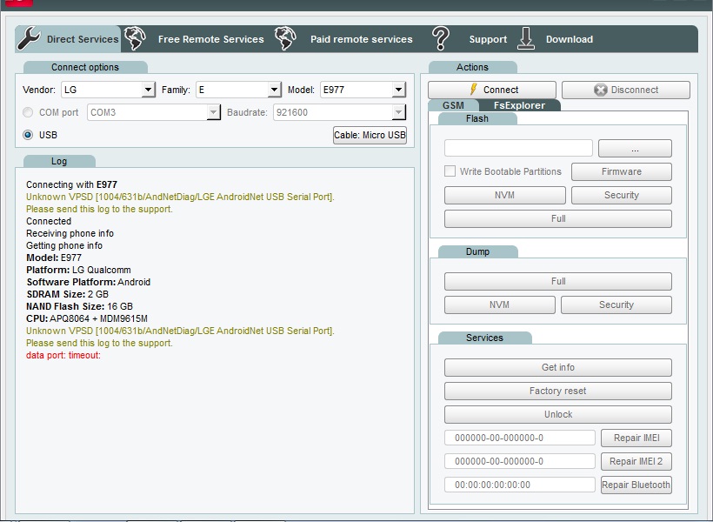The width and height of the screenshot is (713, 522).
Task: Click the Repair IMEI button
Action: [636, 438]
